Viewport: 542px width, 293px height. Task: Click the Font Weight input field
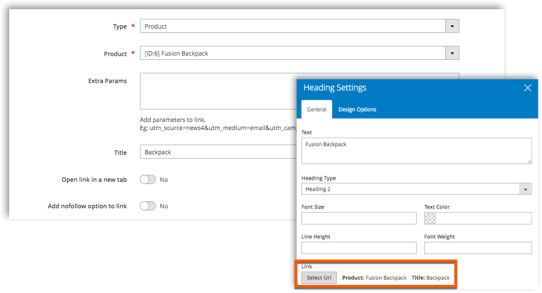[x=478, y=248]
